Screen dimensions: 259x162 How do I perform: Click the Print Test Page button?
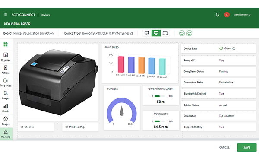click(80, 127)
